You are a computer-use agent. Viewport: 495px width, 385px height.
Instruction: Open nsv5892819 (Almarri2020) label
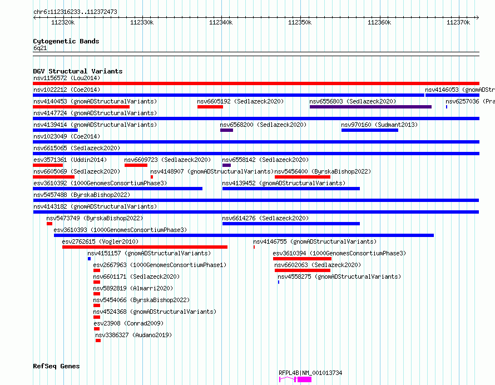coord(133,288)
